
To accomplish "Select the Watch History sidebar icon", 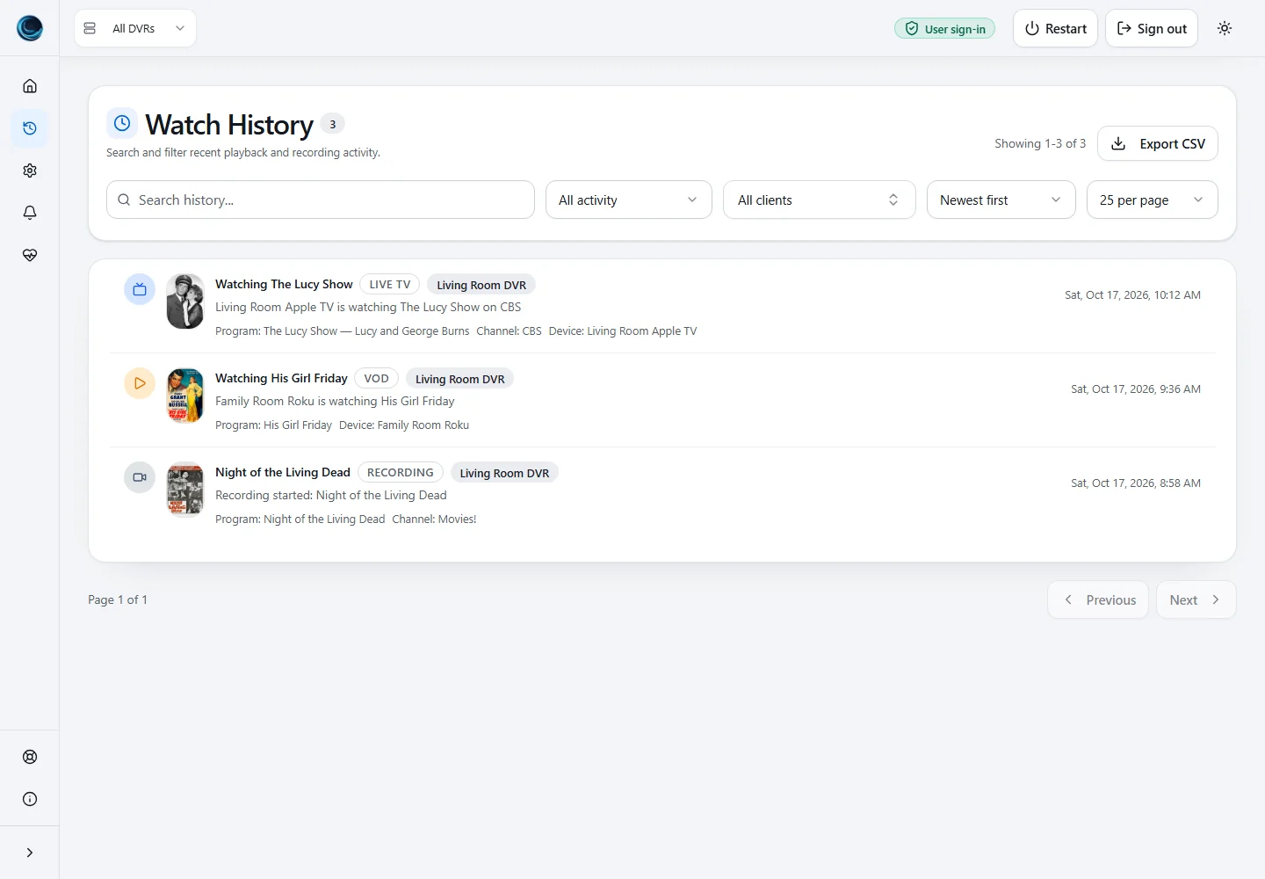I will (30, 128).
